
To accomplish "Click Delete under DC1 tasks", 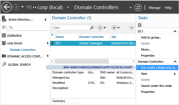I will pos(145,43).
